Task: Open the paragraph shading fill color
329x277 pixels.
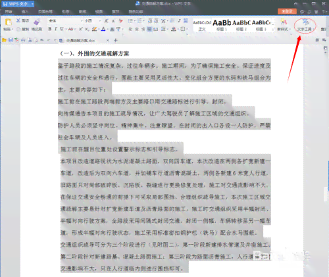Action: tap(174, 29)
